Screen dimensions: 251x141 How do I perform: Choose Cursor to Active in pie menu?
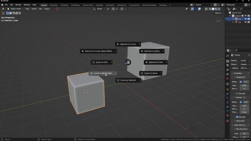(x=151, y=73)
